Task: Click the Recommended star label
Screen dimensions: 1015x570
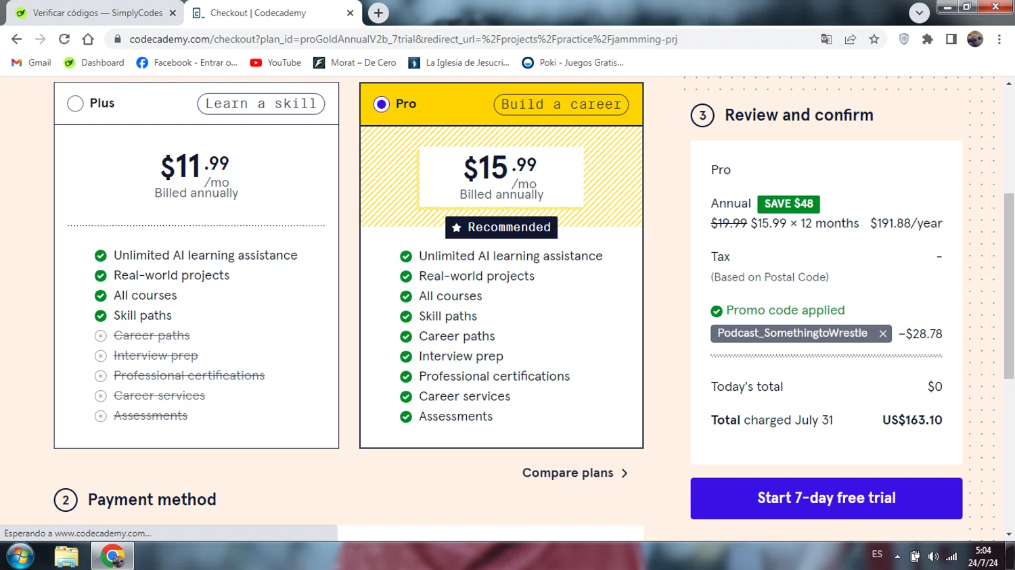Action: click(x=501, y=227)
